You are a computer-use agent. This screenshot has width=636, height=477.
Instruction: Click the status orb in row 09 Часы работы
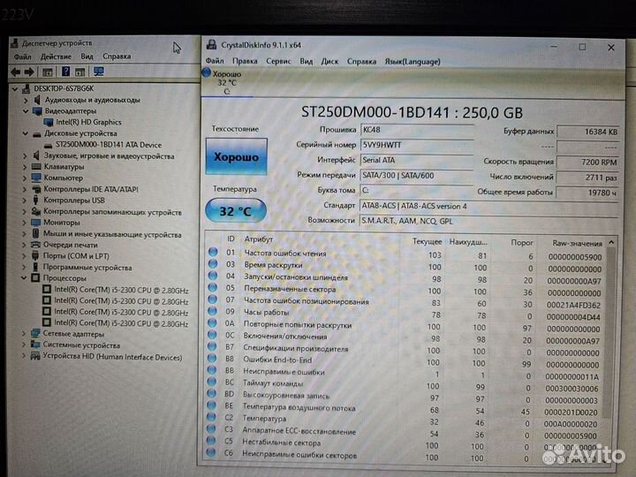pos(212,311)
